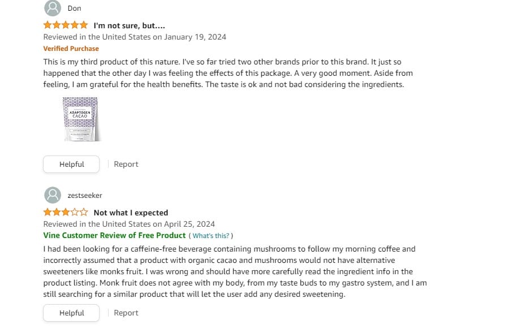The height and width of the screenshot is (333, 508).
Task: Report zestseeker's review
Action: pyautogui.click(x=126, y=313)
